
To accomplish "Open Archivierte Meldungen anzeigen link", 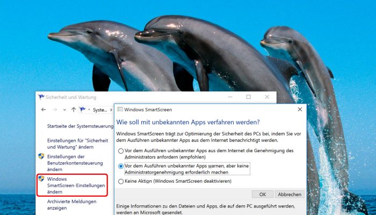I will 71,205.
